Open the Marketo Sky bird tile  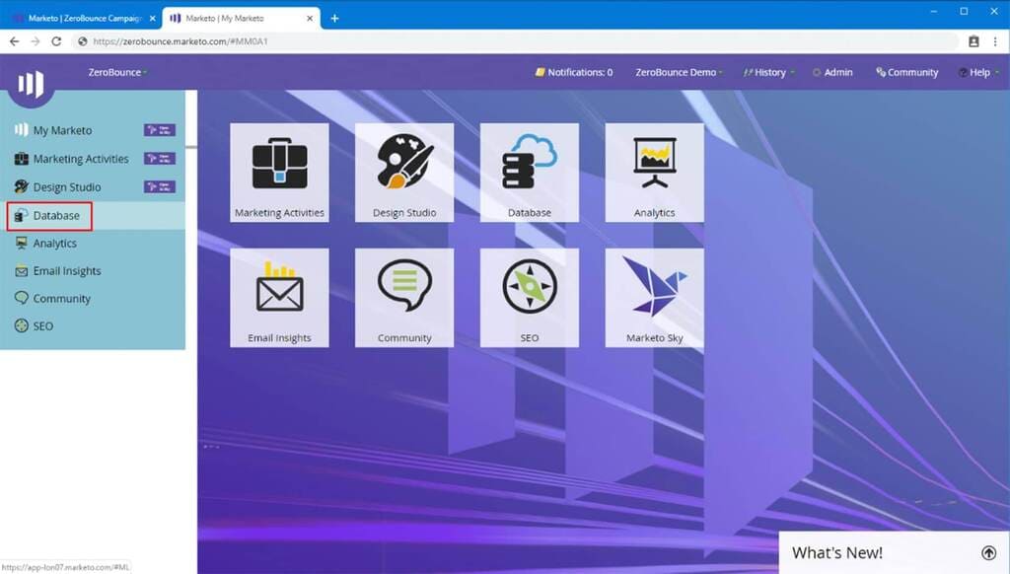[655, 298]
